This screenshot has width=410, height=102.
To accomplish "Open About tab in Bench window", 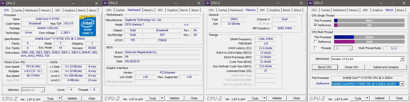I will pos(400,10).
